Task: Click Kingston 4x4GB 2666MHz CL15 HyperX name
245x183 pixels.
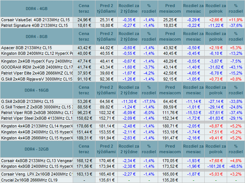Action: (x=37, y=138)
